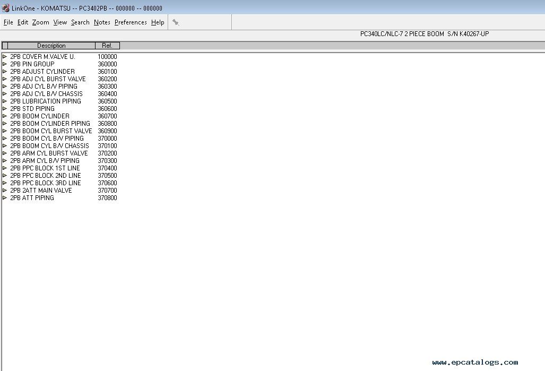Expand the 2PB ADJUST CYLINDER entry arrow
The image size is (545, 371).
5,71
